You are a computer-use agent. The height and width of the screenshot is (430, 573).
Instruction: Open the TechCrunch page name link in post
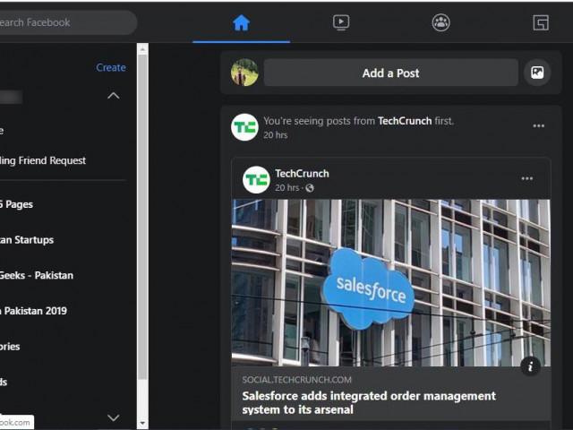click(x=302, y=173)
